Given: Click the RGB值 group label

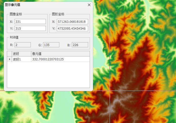Looking at the screenshot, I should coord(14,37).
